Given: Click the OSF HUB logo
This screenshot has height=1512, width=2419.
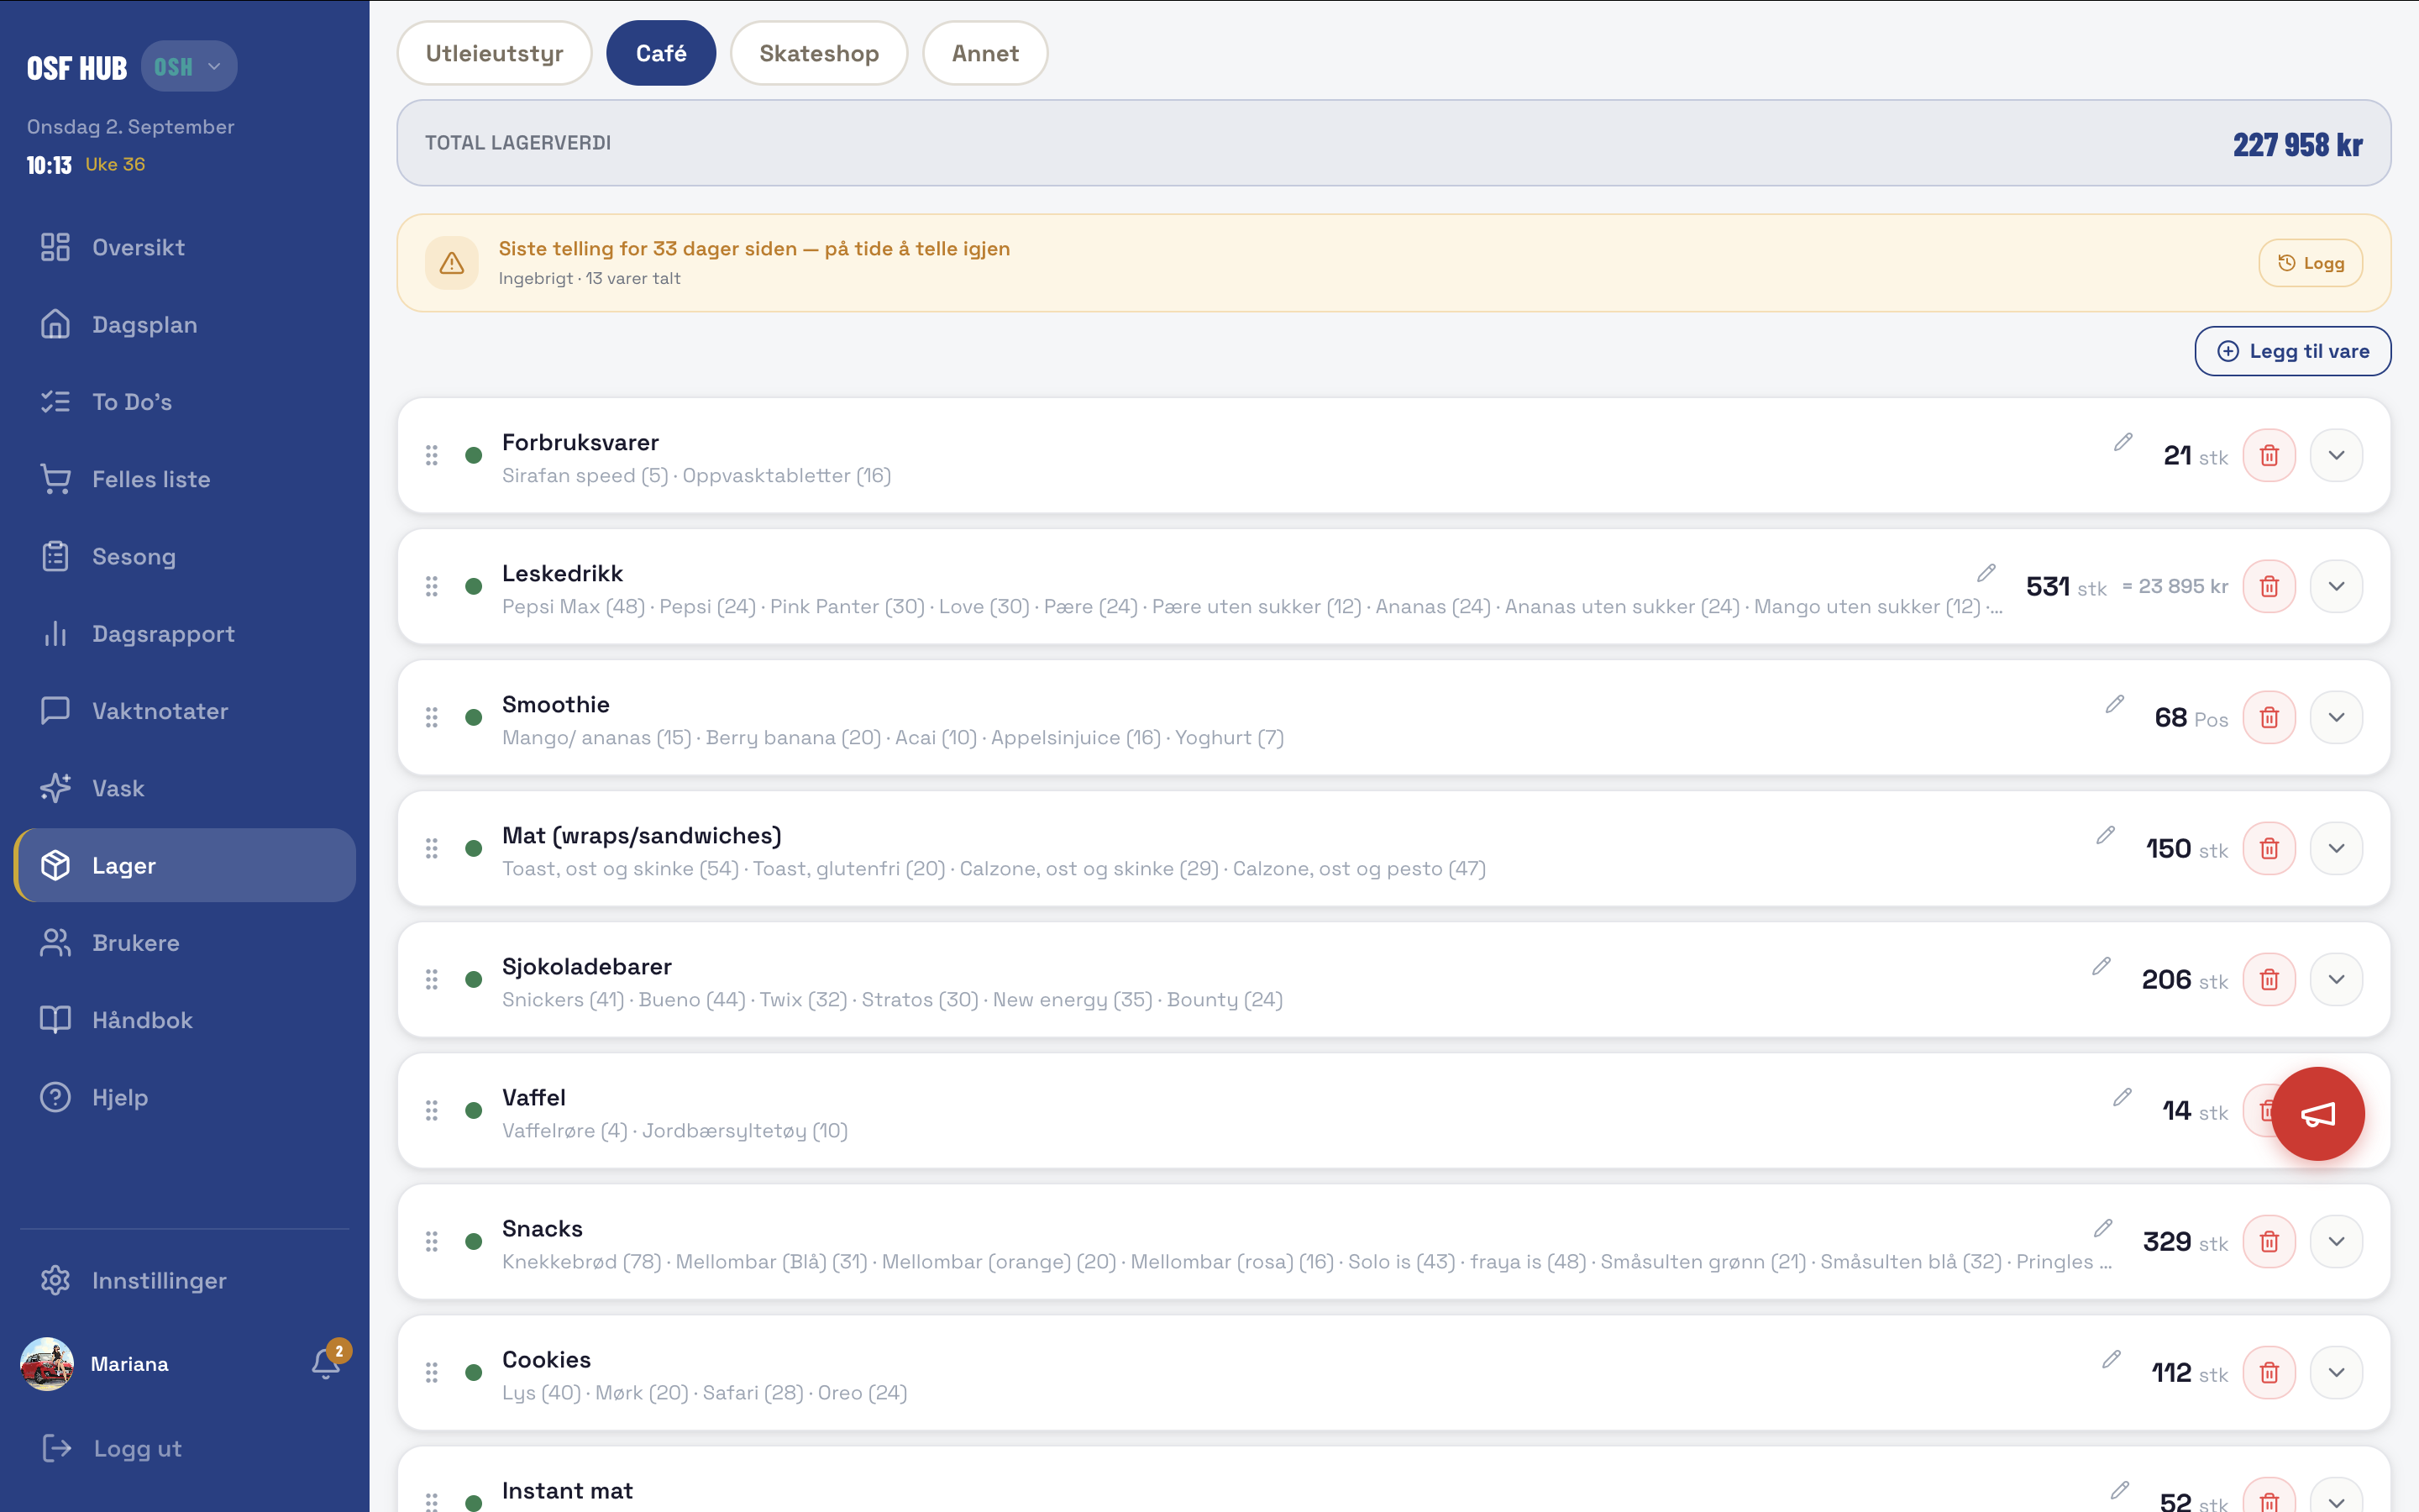Looking at the screenshot, I should tap(77, 68).
